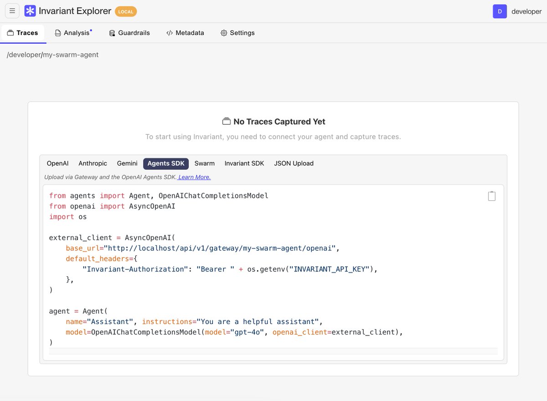Viewport: 547px width, 401px height.
Task: Click the name="Assistant" instructions code line
Action: 194,322
